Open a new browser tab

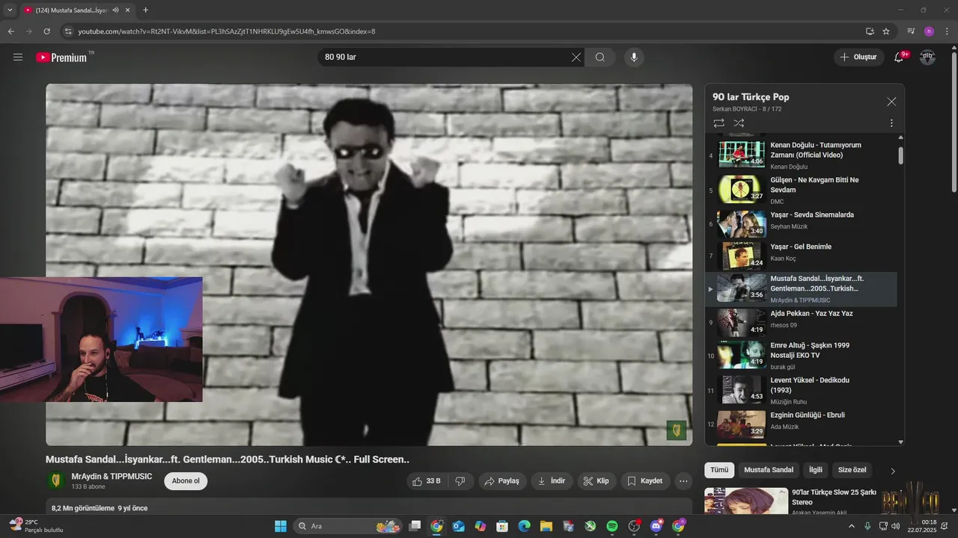[x=145, y=10]
